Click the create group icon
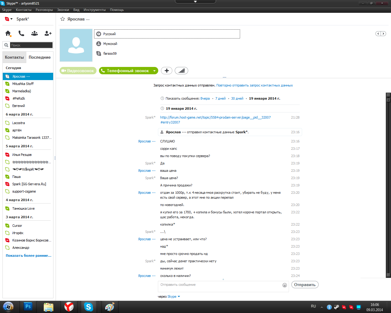Screen dimensions: 391x313 35,33
